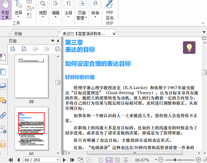
Task: Close the 表达力 document tab
Action: [114, 34]
